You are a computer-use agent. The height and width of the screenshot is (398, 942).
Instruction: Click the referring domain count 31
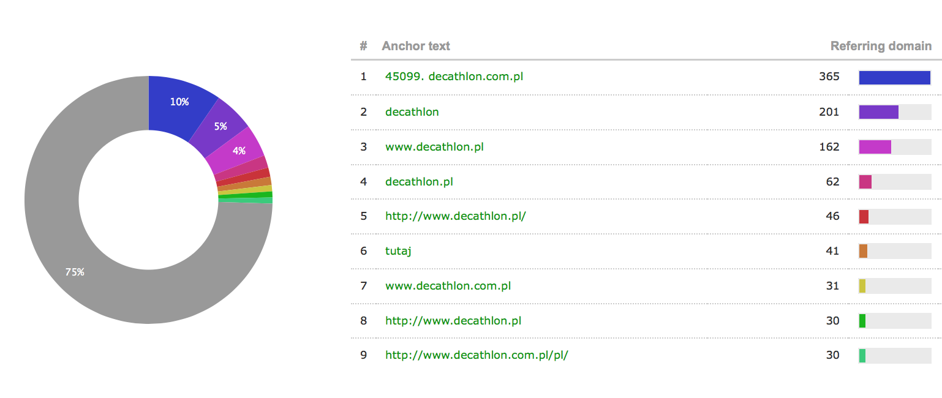pyautogui.click(x=832, y=286)
